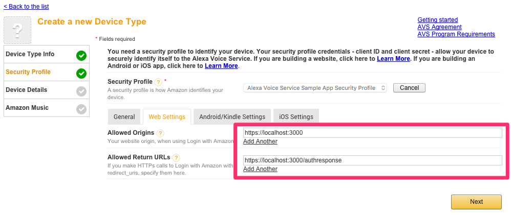This screenshot has width=511, height=215.
Task: Click gray checkmark beside Amazon Music
Action: coord(81,109)
